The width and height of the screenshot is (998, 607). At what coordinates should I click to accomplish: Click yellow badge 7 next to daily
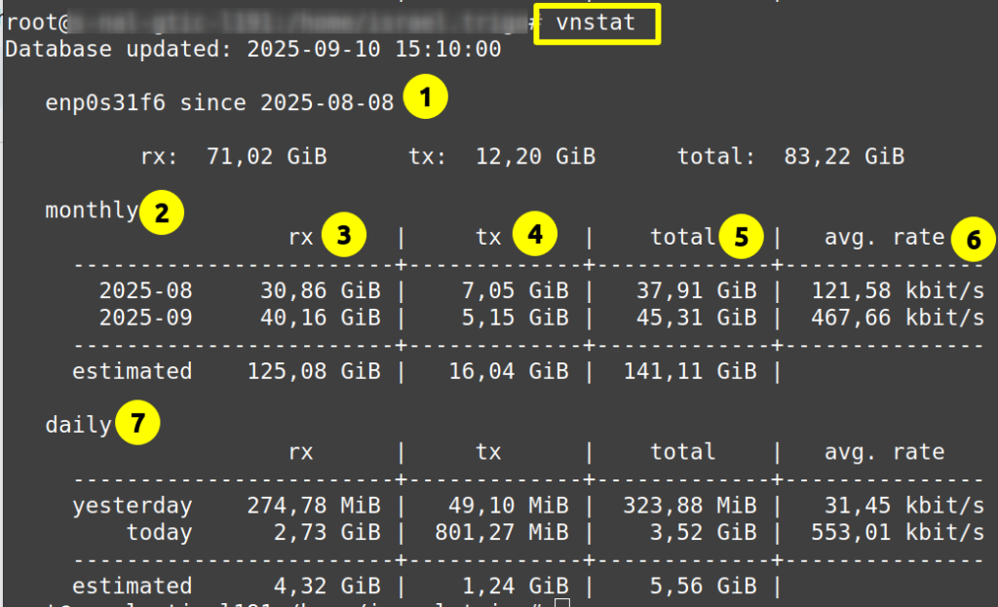(137, 424)
